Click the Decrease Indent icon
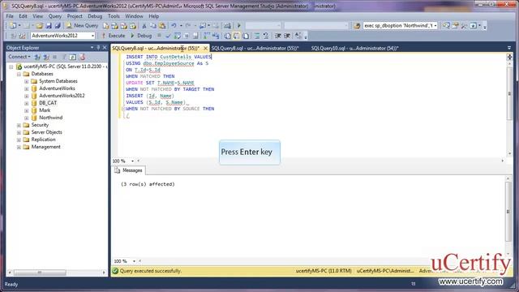The image size is (519, 292). 278,36
